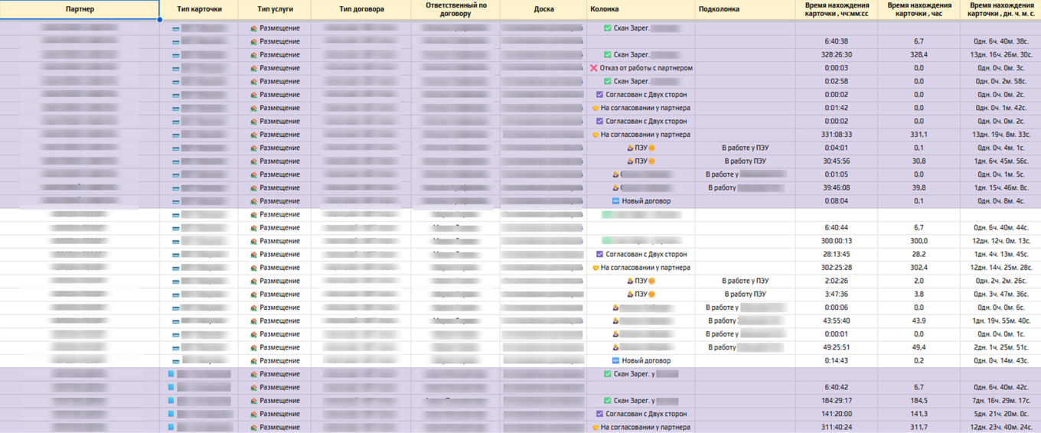
Task: Click the cell 0дн. 0ч. 14м. 43с.
Action: click(1000, 361)
